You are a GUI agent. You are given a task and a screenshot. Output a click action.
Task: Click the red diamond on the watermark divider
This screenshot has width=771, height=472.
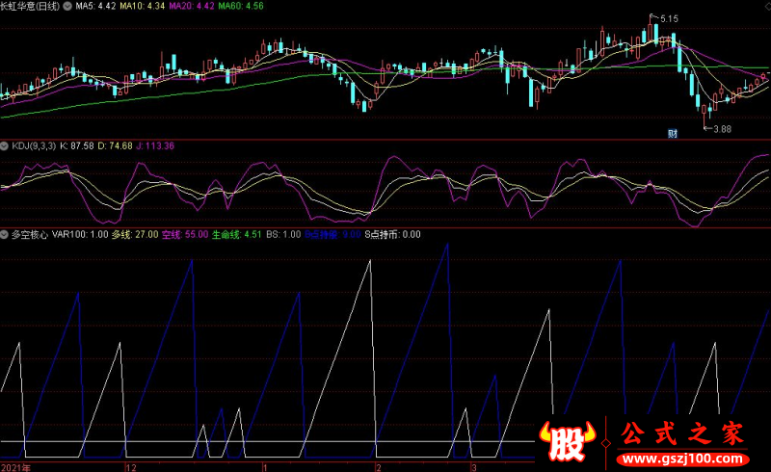pos(606,443)
